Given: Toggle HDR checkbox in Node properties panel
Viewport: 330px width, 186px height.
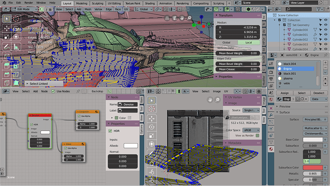Looking at the screenshot, I should [110, 131].
